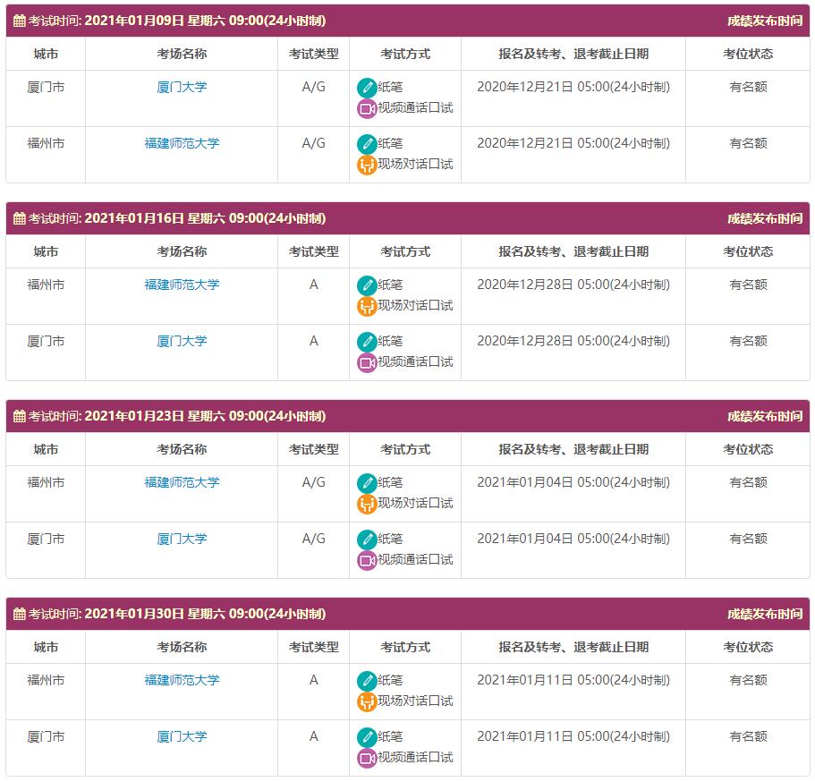The image size is (815, 782).
Task: Click paper-pencil icon for 厦门大学 on 01月09日
Action: (x=367, y=88)
